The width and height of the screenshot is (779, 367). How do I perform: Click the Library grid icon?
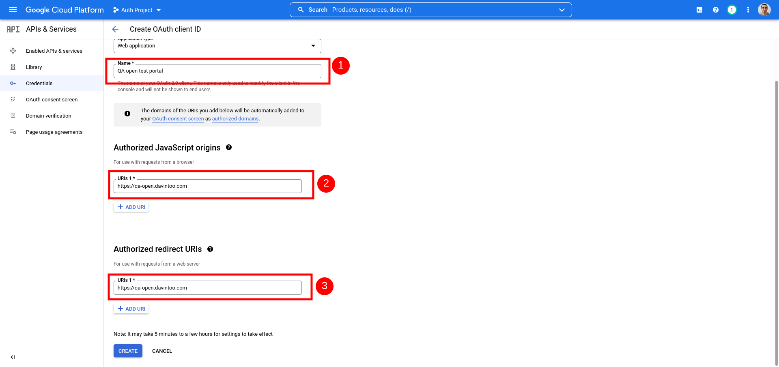point(13,67)
